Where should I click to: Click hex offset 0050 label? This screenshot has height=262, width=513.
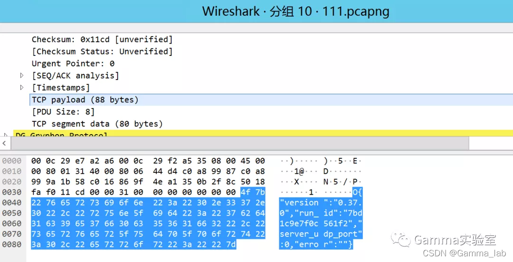pyautogui.click(x=12, y=213)
